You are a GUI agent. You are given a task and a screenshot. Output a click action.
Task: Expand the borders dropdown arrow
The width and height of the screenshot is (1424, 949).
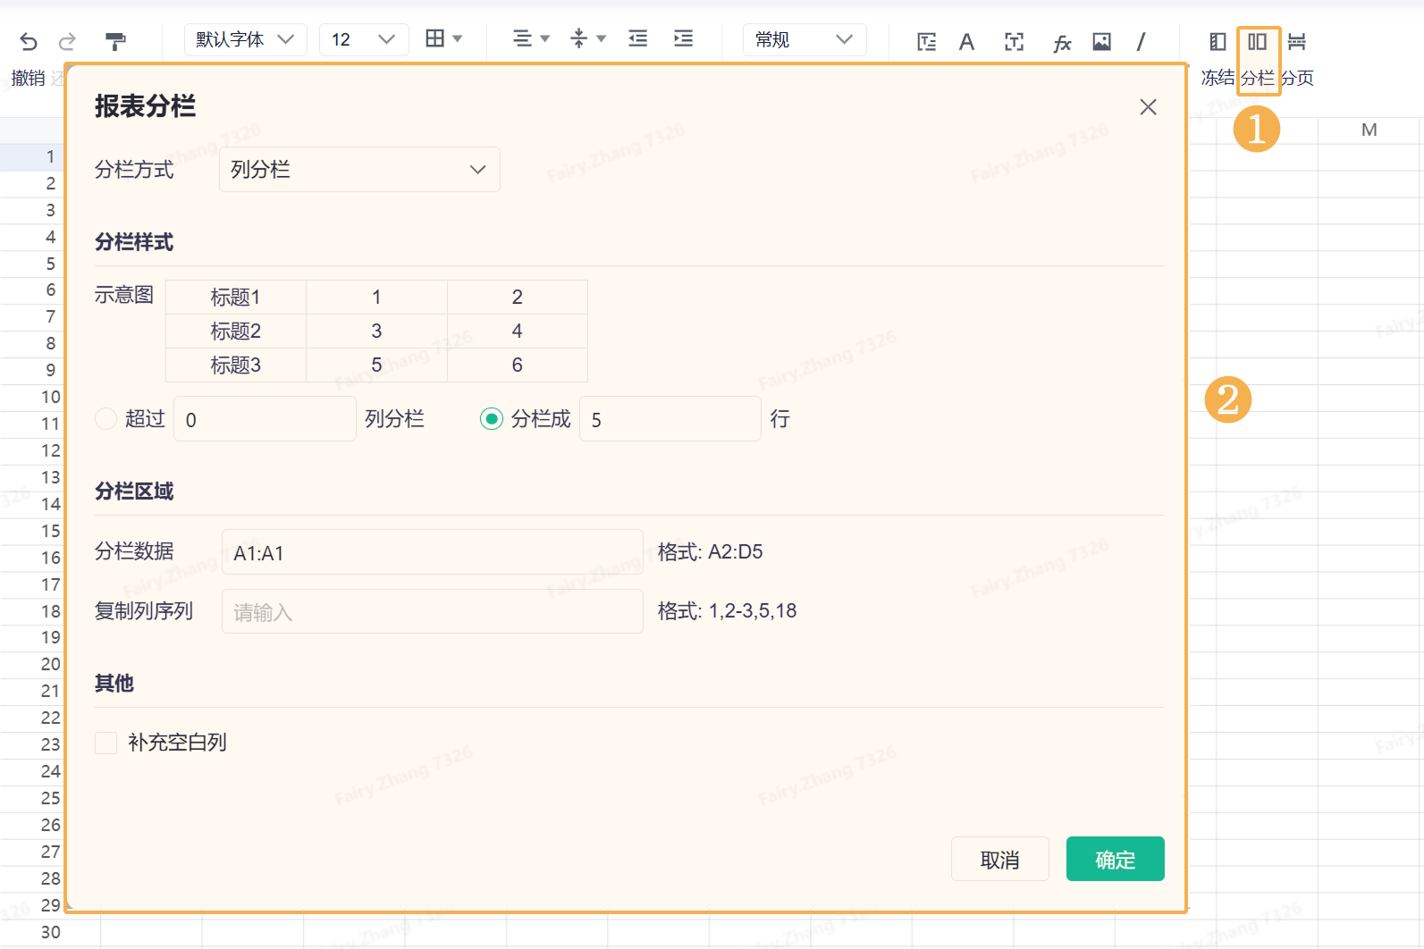click(x=458, y=38)
